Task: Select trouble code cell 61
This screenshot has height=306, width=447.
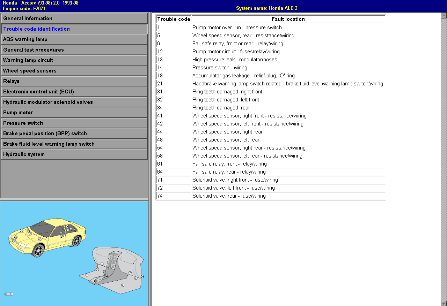Action: click(174, 164)
